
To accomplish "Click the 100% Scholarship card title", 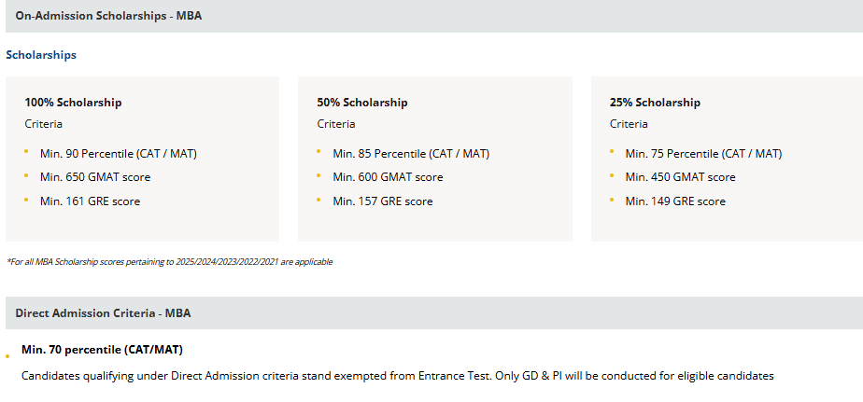I will [73, 103].
